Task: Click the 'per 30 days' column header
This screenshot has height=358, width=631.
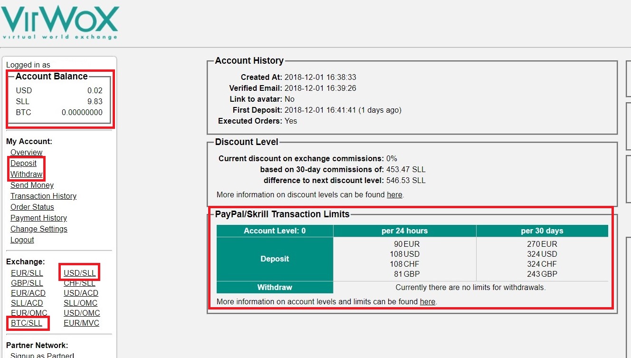Action: click(542, 231)
